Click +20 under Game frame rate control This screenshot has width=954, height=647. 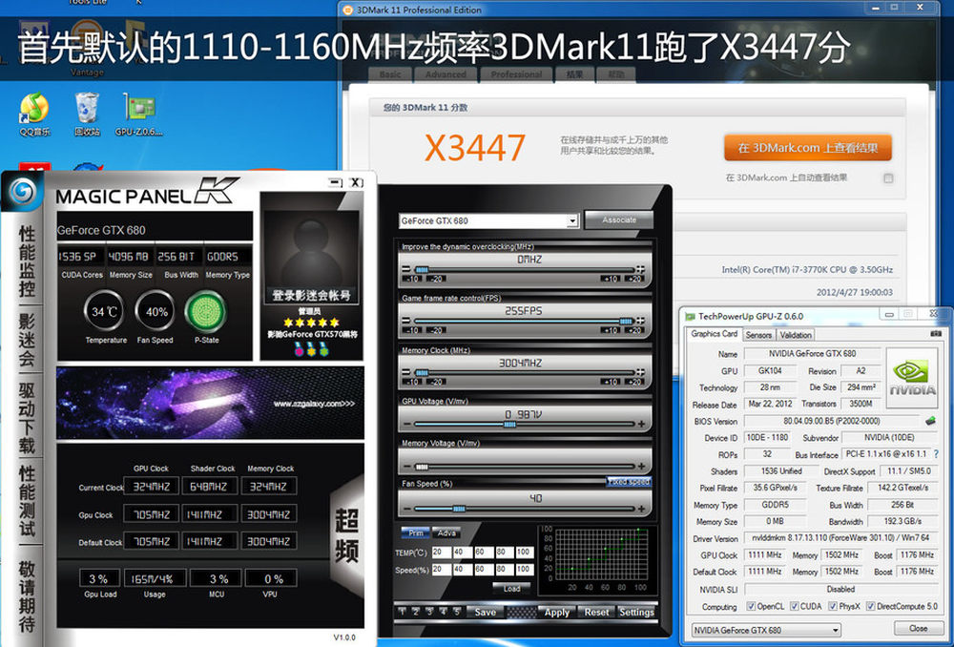pos(633,330)
